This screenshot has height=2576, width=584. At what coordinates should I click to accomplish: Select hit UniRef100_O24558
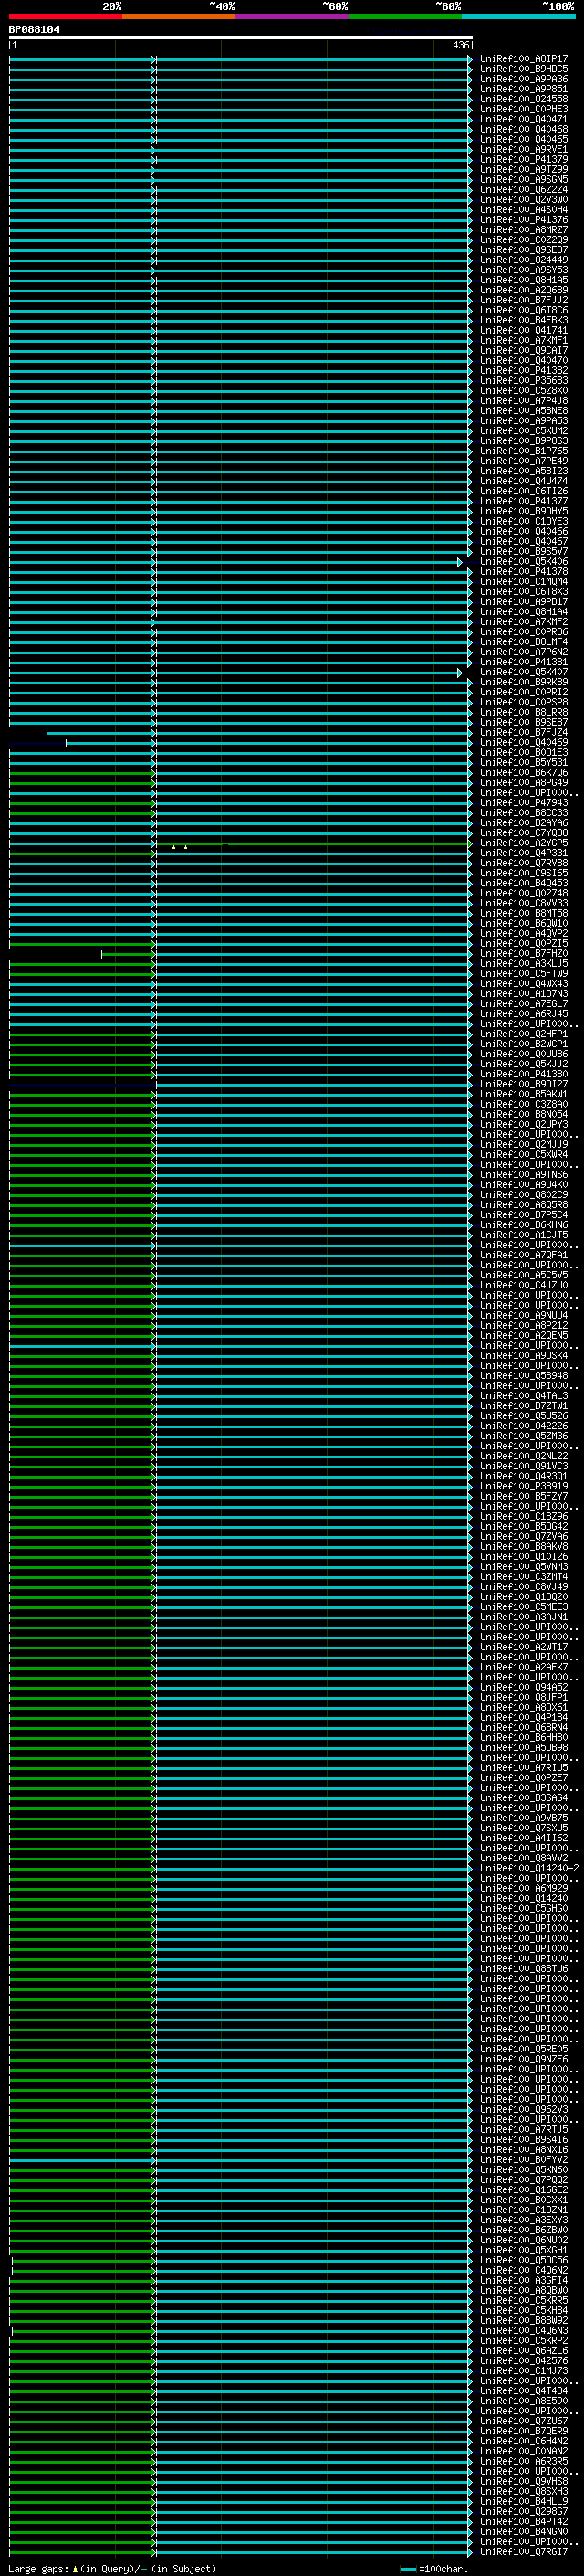[523, 99]
